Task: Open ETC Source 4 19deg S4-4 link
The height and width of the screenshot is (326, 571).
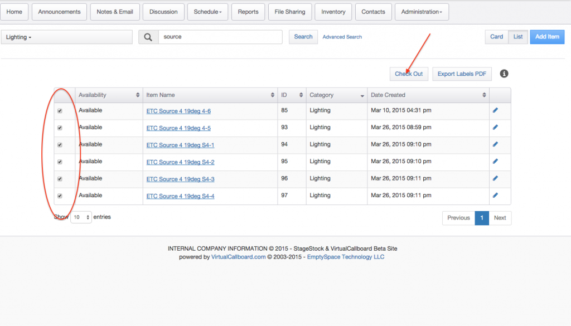Action: pos(180,196)
